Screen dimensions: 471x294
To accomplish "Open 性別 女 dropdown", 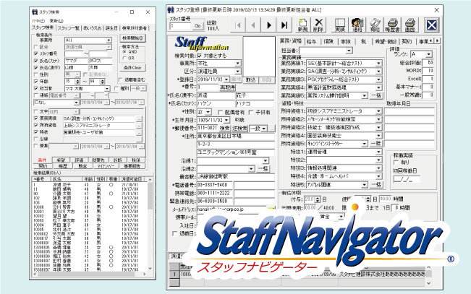I will point(208,112).
